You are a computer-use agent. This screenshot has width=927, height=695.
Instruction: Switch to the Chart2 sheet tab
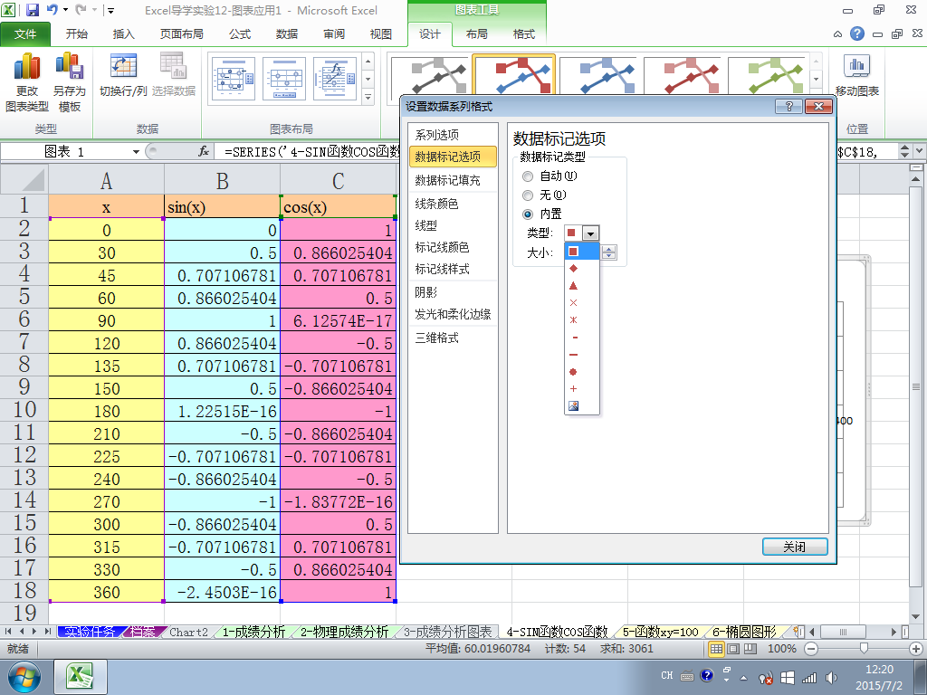[x=188, y=632]
